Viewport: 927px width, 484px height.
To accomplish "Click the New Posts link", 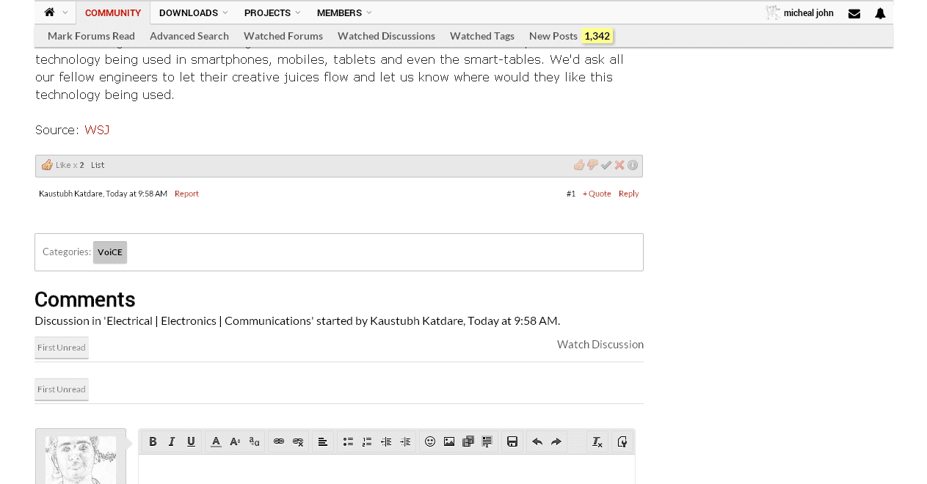I will pyautogui.click(x=553, y=36).
